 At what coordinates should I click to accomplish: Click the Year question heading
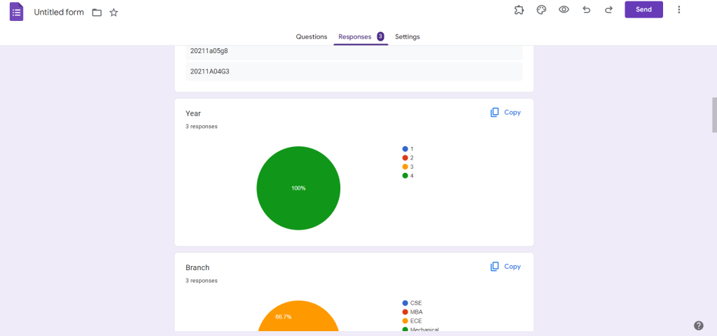(x=193, y=113)
